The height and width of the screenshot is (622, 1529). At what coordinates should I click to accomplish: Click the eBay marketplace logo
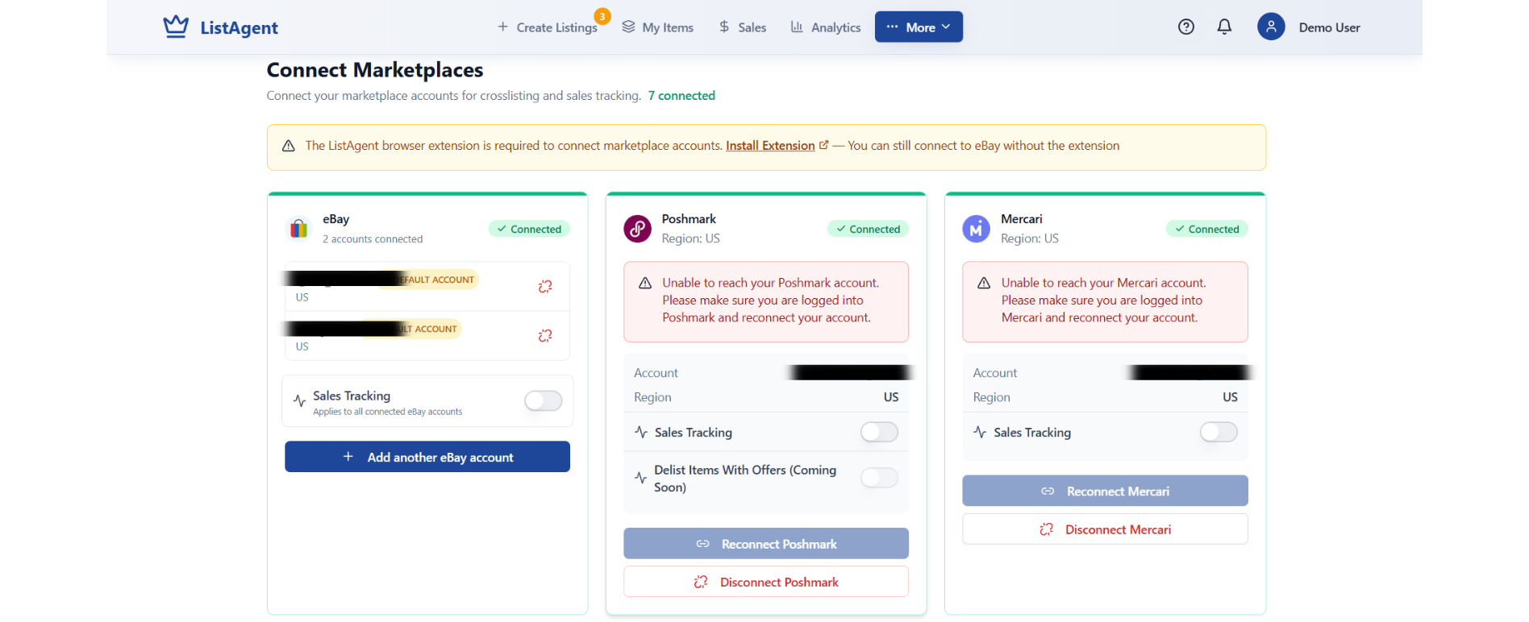pyautogui.click(x=299, y=229)
